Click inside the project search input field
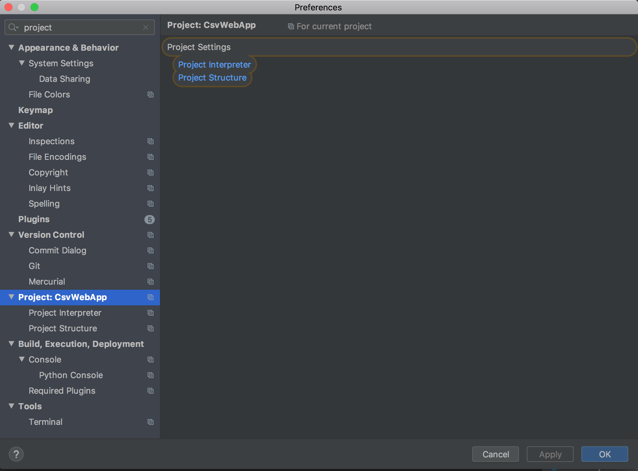638x471 pixels. pos(79,27)
